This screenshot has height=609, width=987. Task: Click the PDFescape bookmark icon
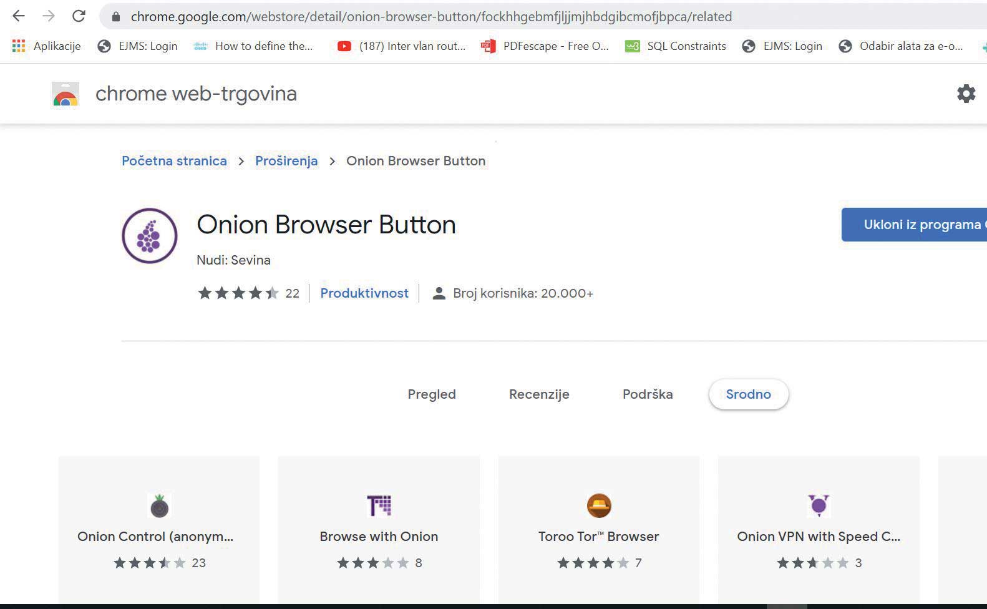488,46
